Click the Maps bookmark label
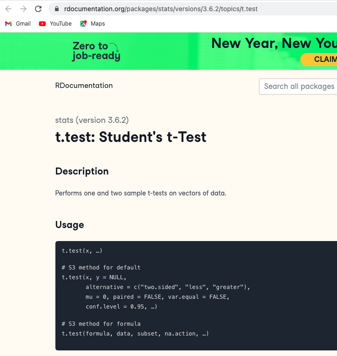Viewport: 337px width, 356px height. [98, 24]
